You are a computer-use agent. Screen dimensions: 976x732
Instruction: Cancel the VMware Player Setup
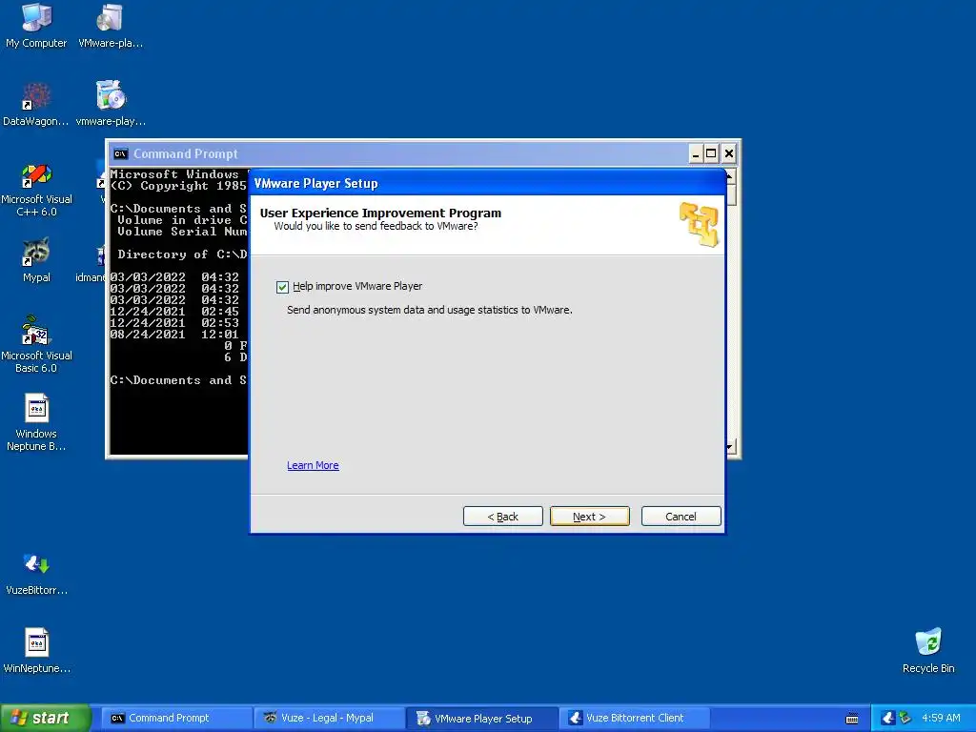(681, 517)
